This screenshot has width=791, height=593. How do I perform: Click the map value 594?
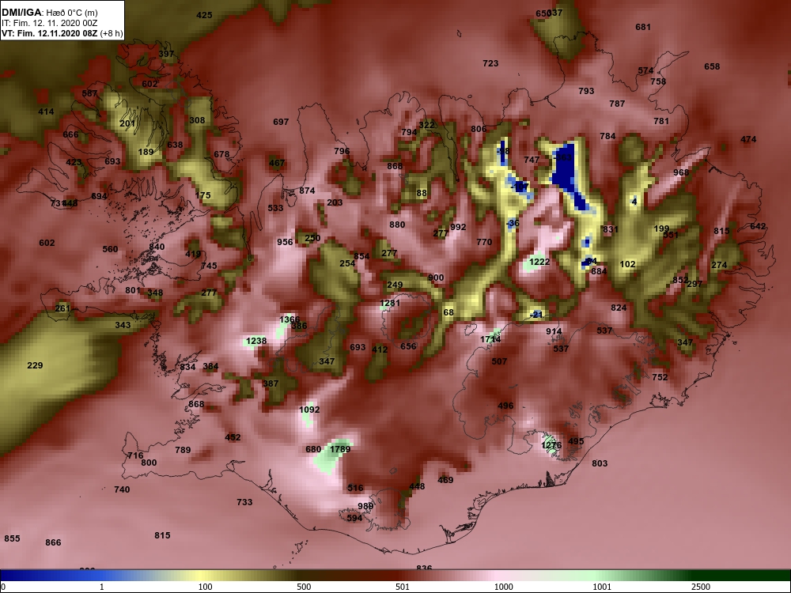pyautogui.click(x=354, y=519)
